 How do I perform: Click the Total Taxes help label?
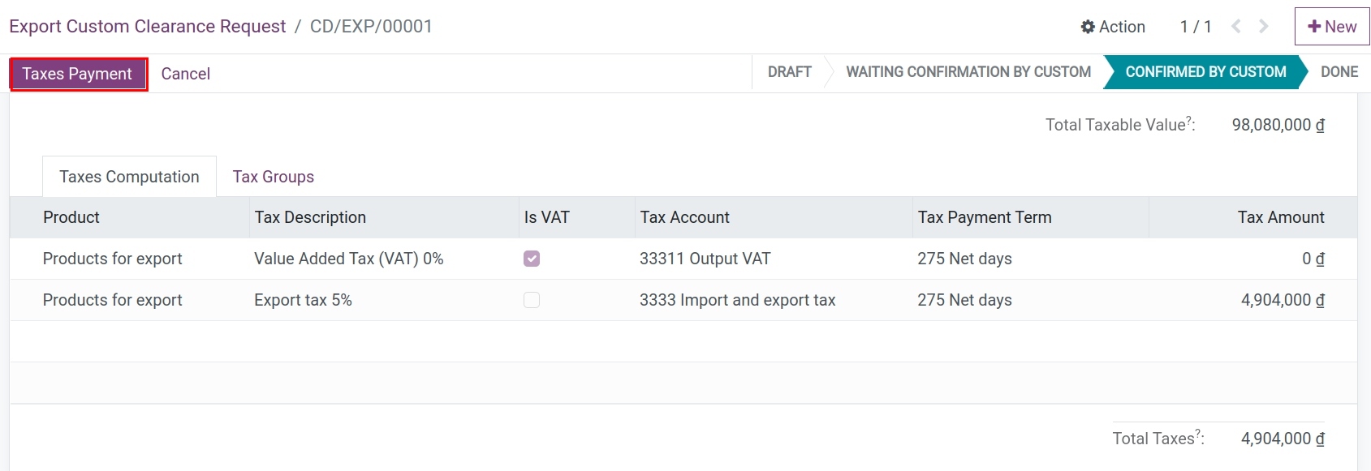1158,439
